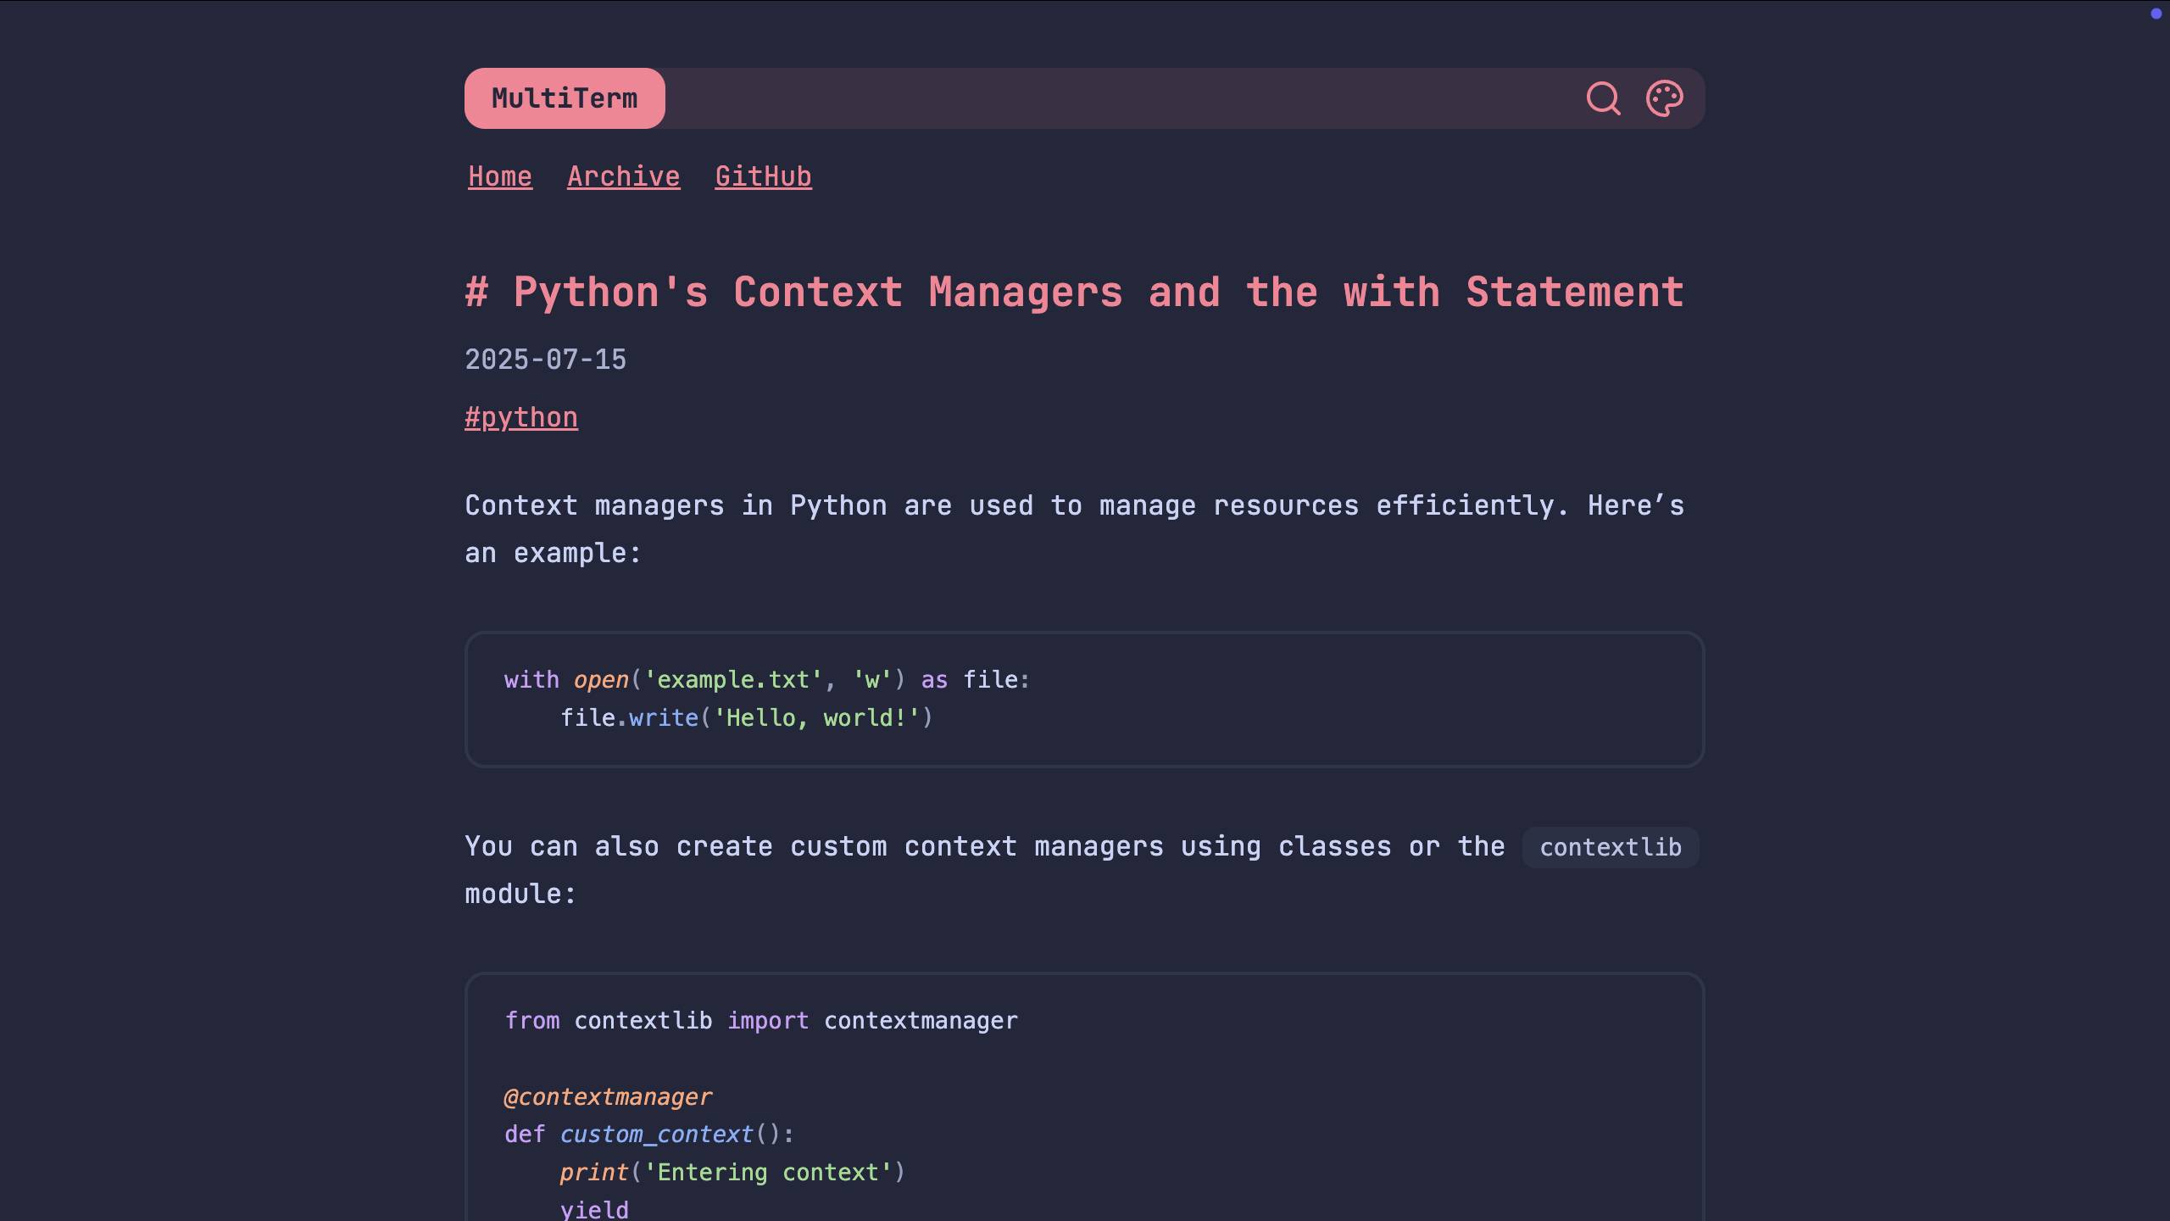Screen dimensions: 2170x1221
Task: Click the @contextmanager decorator text
Action: (x=608, y=1097)
